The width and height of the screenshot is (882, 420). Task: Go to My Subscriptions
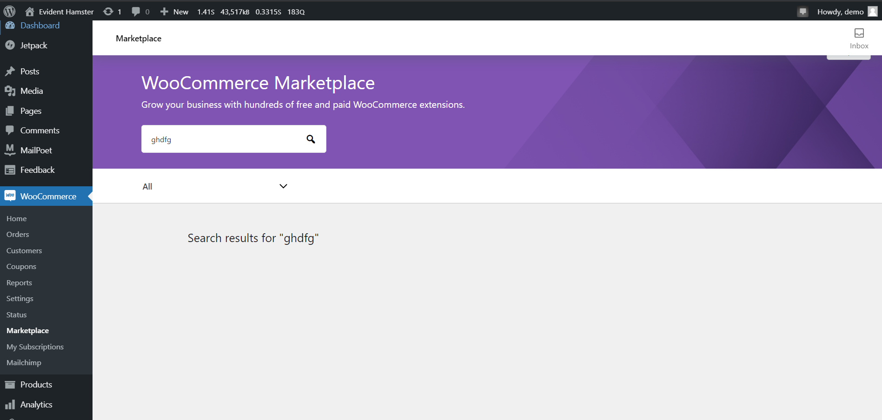35,347
